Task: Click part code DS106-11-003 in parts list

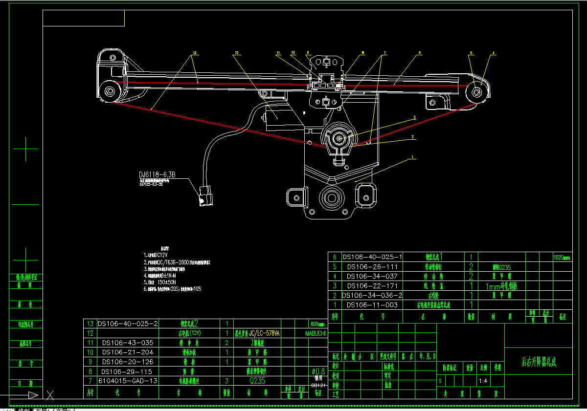Action: [372, 304]
